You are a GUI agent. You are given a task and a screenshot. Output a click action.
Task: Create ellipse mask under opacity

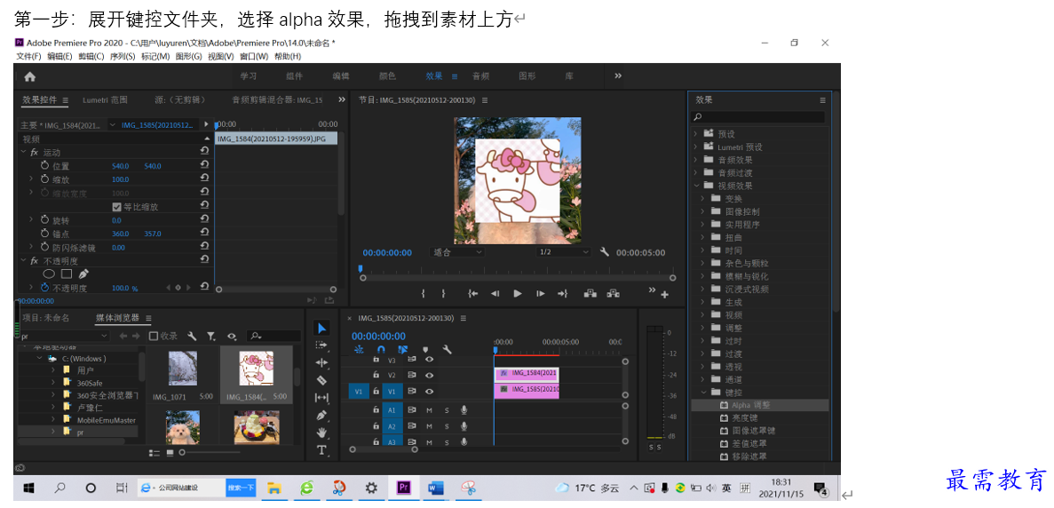pyautogui.click(x=49, y=274)
